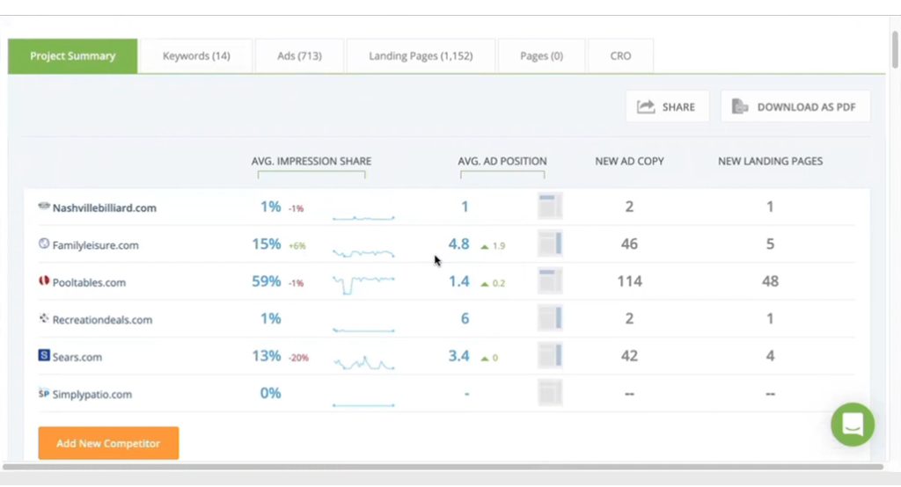
Task: Click the Avg. Impression Share column header
Action: [x=311, y=162]
